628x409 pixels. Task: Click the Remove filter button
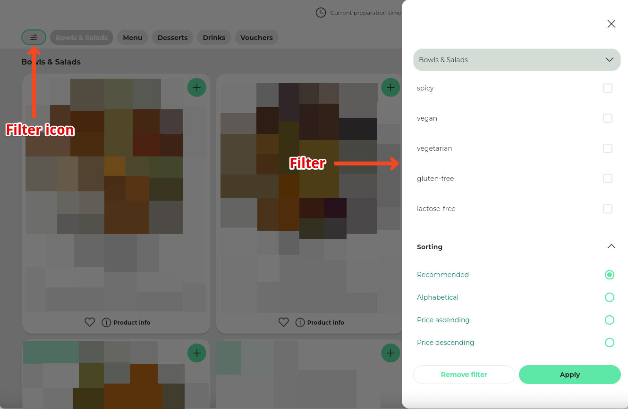coord(464,375)
